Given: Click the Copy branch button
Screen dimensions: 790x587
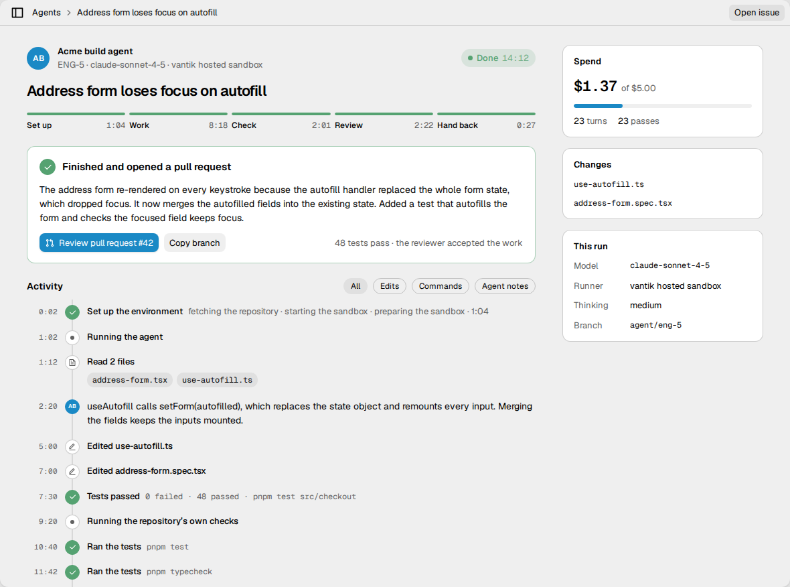Looking at the screenshot, I should pos(194,243).
